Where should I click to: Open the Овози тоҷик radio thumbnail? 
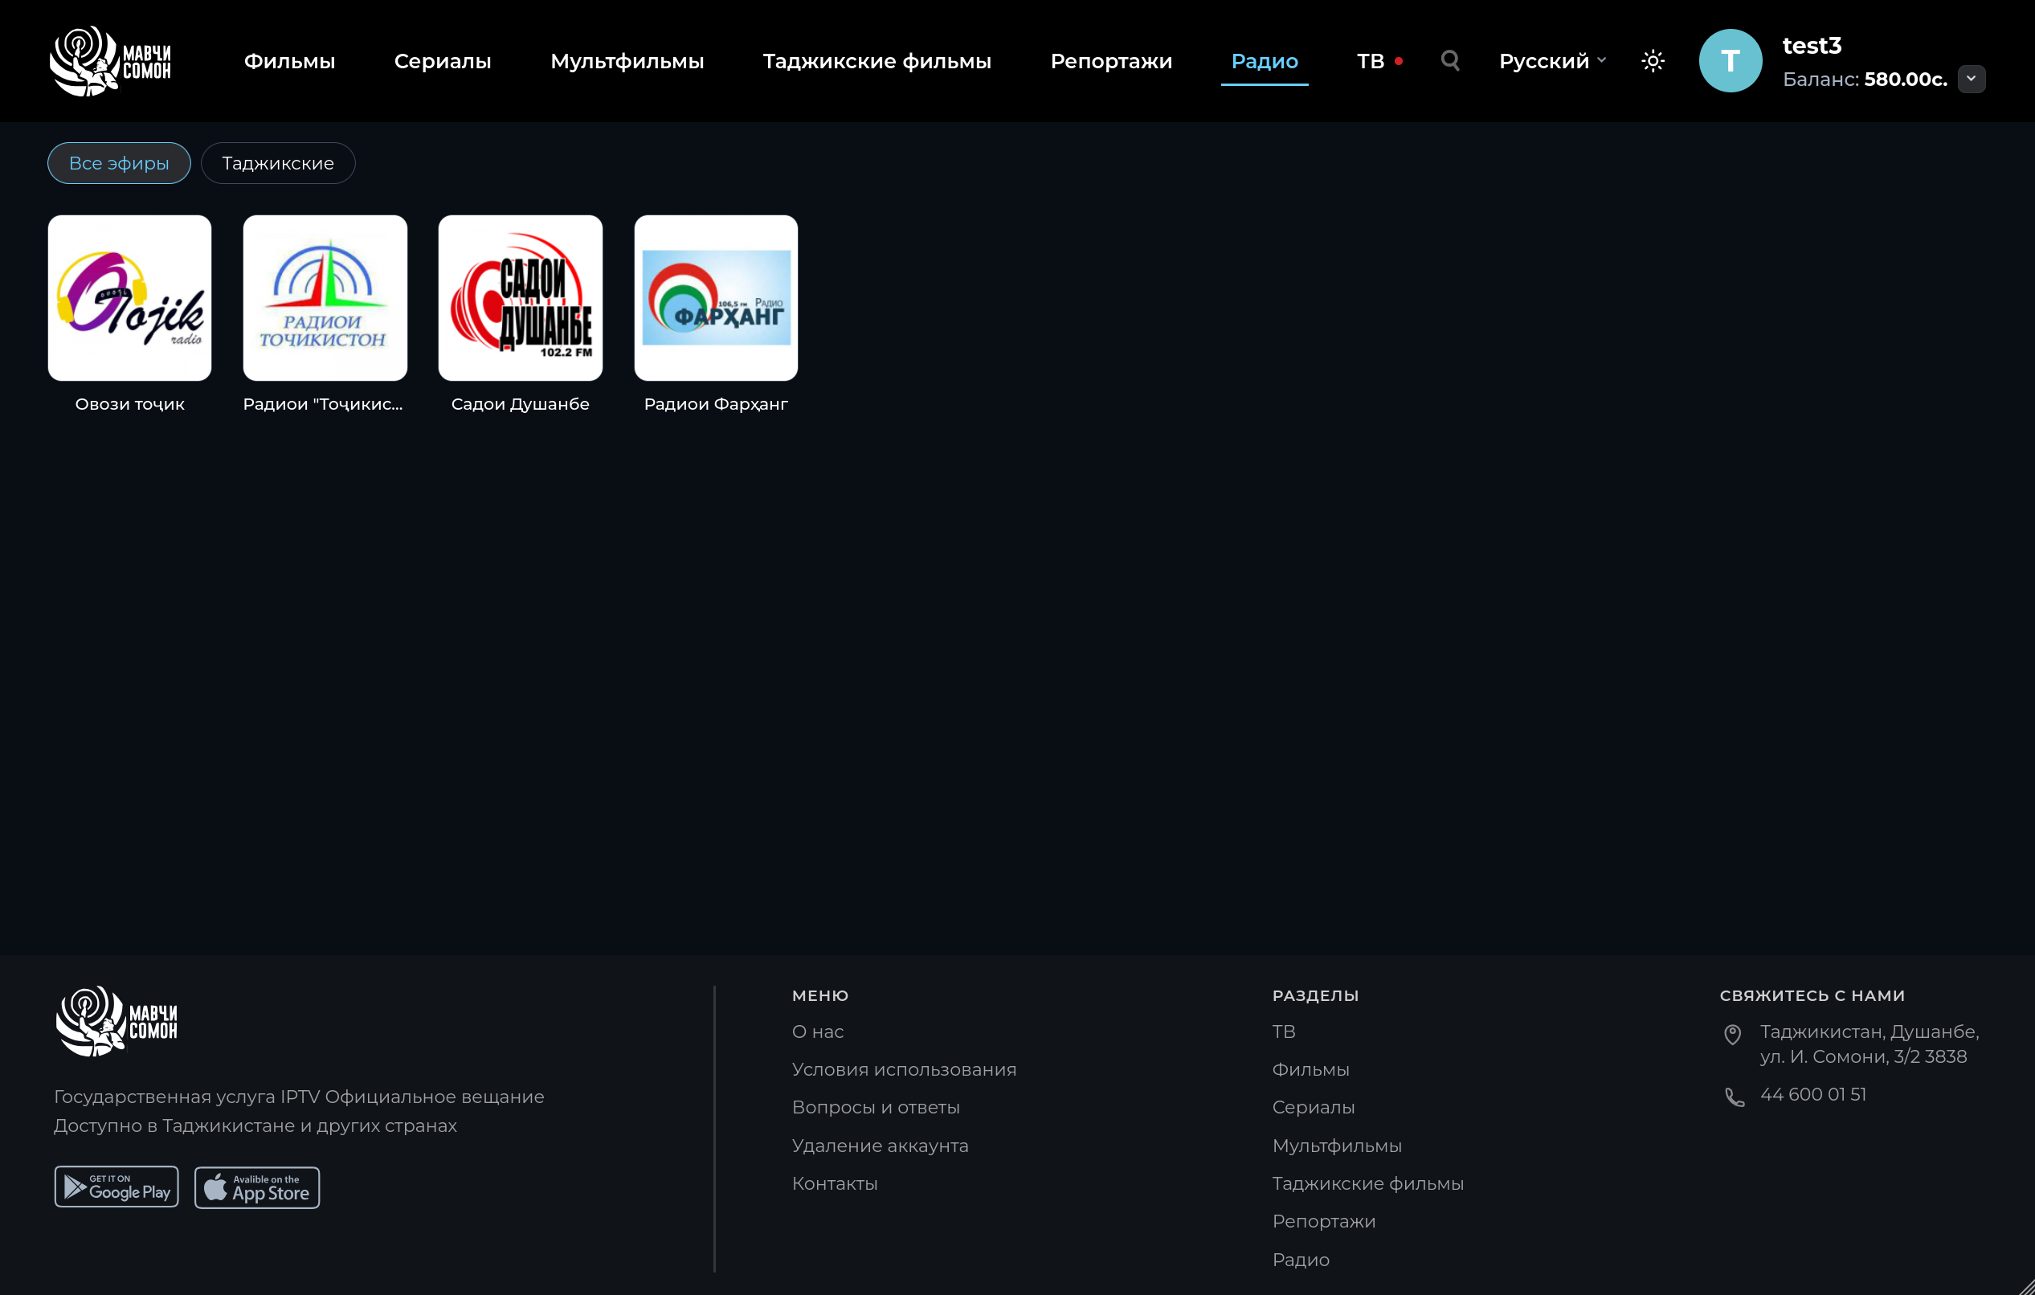click(x=129, y=297)
